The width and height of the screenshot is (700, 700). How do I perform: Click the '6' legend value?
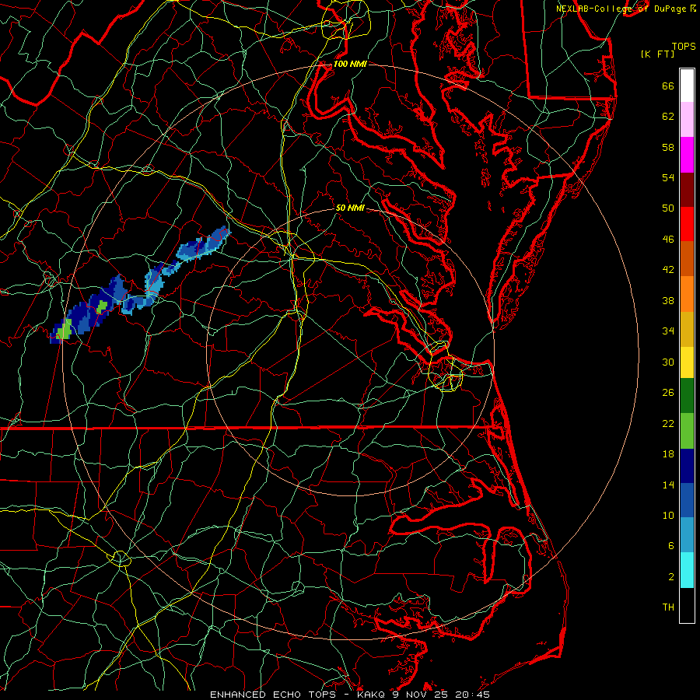coord(671,545)
